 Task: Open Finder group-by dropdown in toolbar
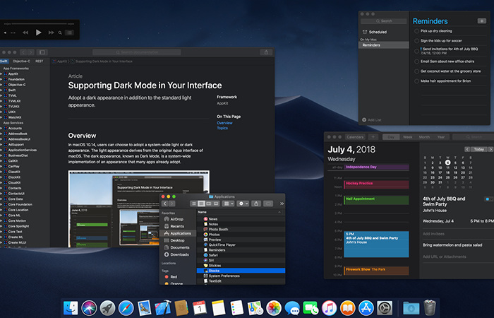click(x=228, y=204)
